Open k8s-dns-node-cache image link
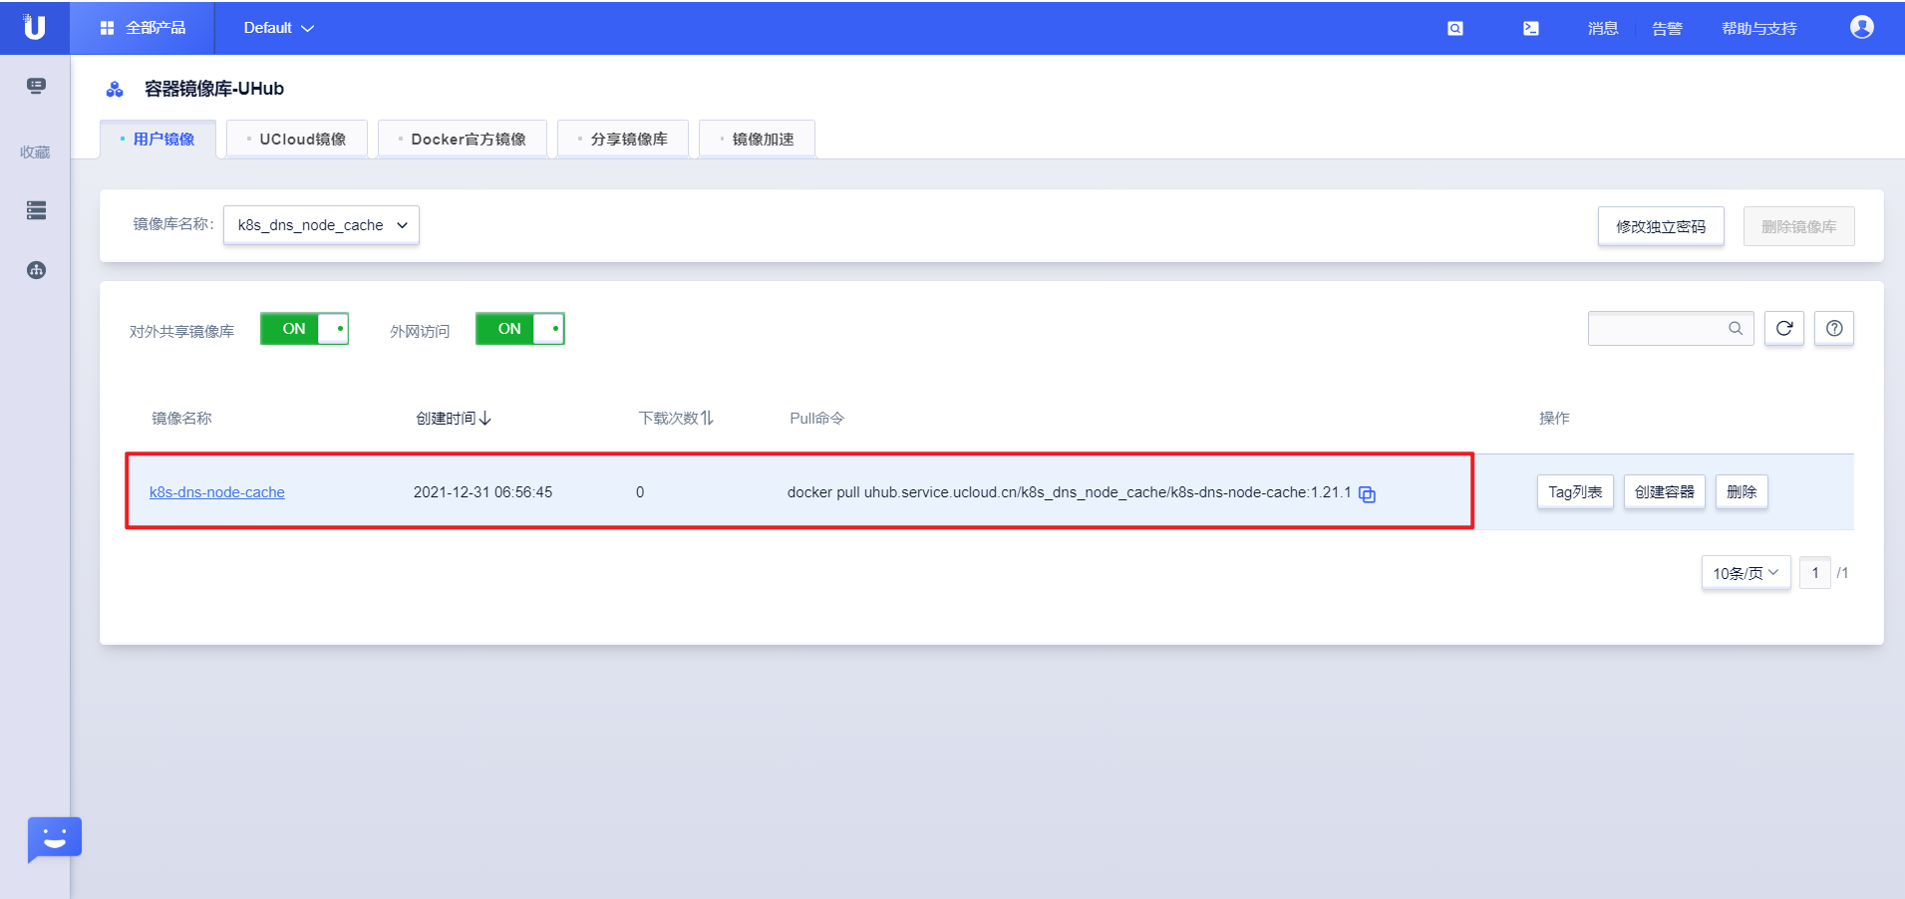The image size is (1905, 899). tap(217, 492)
